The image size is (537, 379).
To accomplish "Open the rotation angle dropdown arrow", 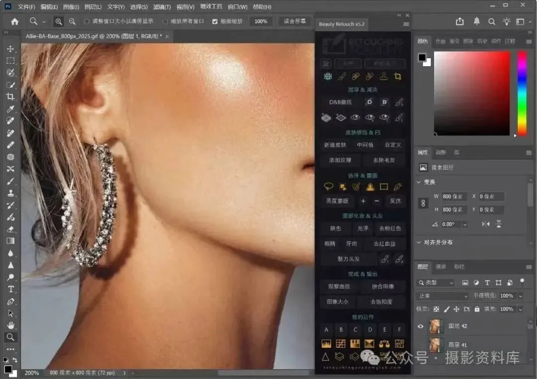I will (465, 224).
